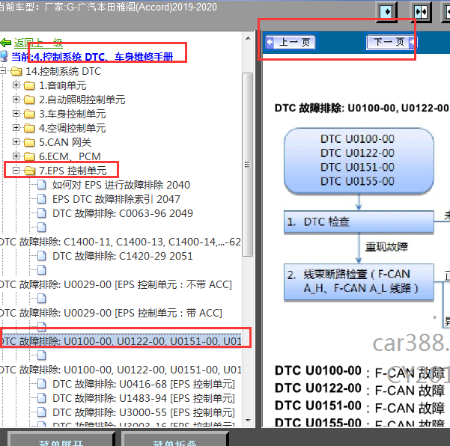Click document icon of U0416-68 entry
The width and height of the screenshot is (450, 446).
click(x=42, y=384)
